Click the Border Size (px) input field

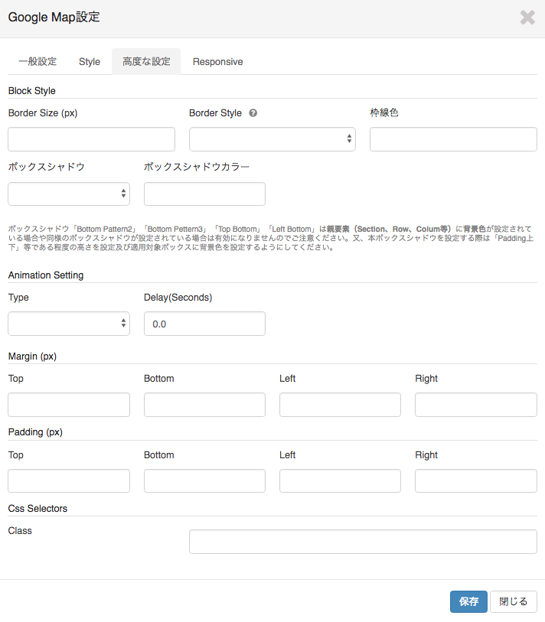click(x=91, y=139)
